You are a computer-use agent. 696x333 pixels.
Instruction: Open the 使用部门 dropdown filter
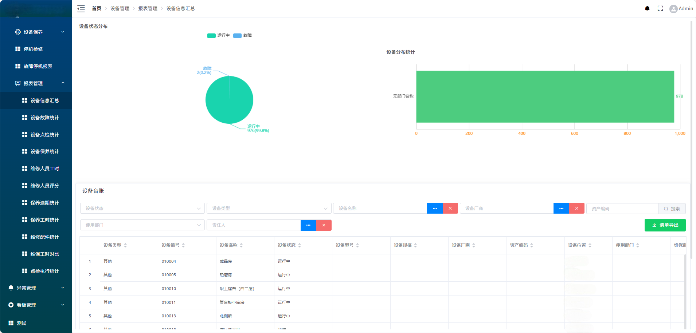click(x=142, y=225)
